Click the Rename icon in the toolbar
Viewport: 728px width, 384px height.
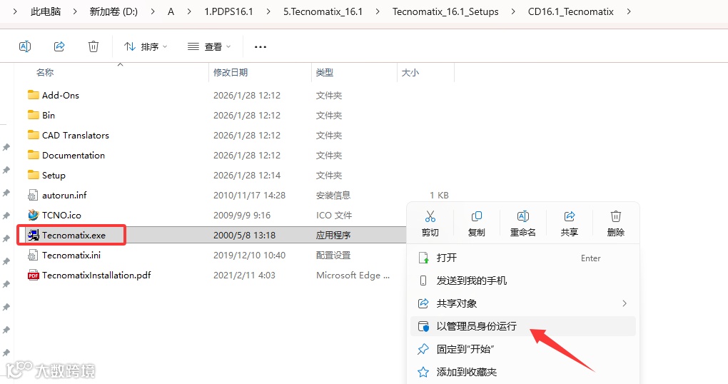(25, 46)
